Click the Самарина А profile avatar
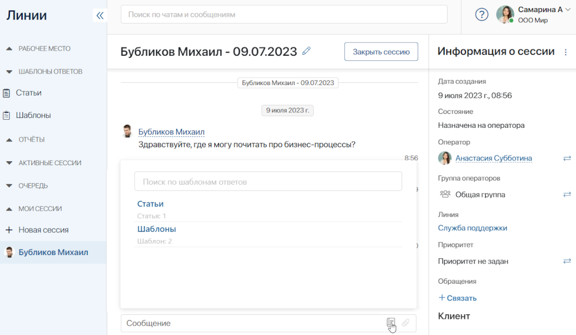Viewport: 576px width, 335px height. [x=505, y=14]
